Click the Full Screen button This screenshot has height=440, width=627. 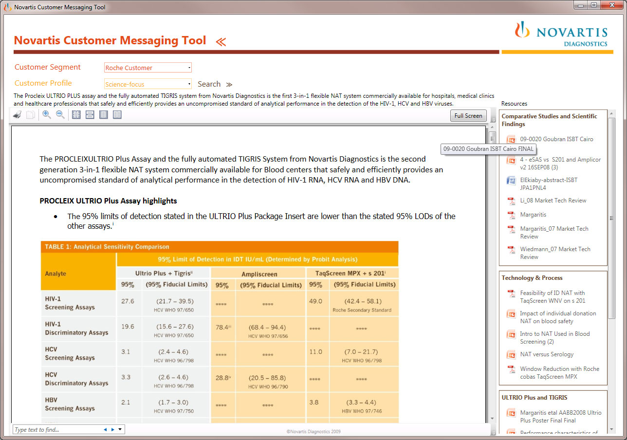(x=468, y=116)
